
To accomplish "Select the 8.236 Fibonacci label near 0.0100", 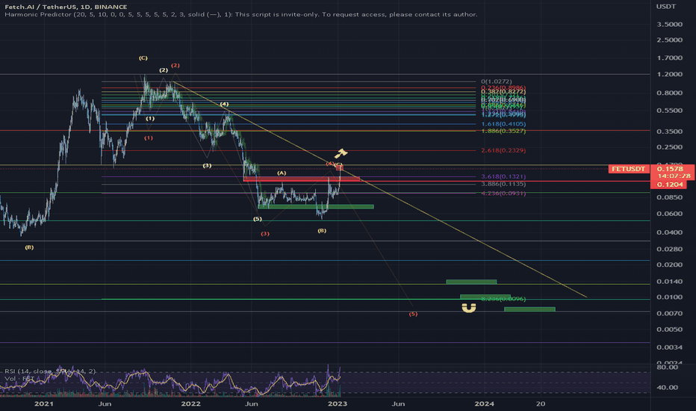I will pyautogui.click(x=503, y=299).
